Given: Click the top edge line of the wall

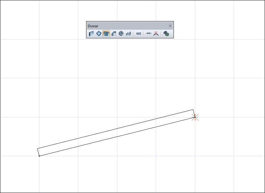Looking at the screenshot, I should tap(115, 129).
